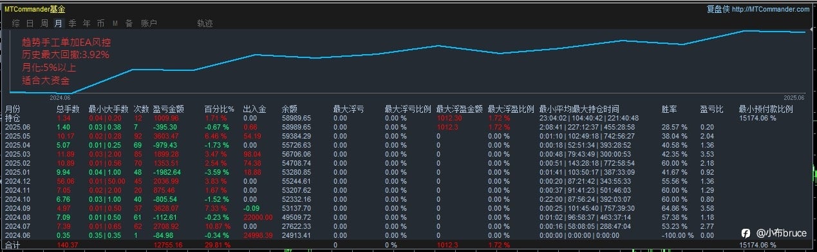The width and height of the screenshot is (817, 252).
Task: Click win rate 64.86 %
Action: click(x=674, y=209)
